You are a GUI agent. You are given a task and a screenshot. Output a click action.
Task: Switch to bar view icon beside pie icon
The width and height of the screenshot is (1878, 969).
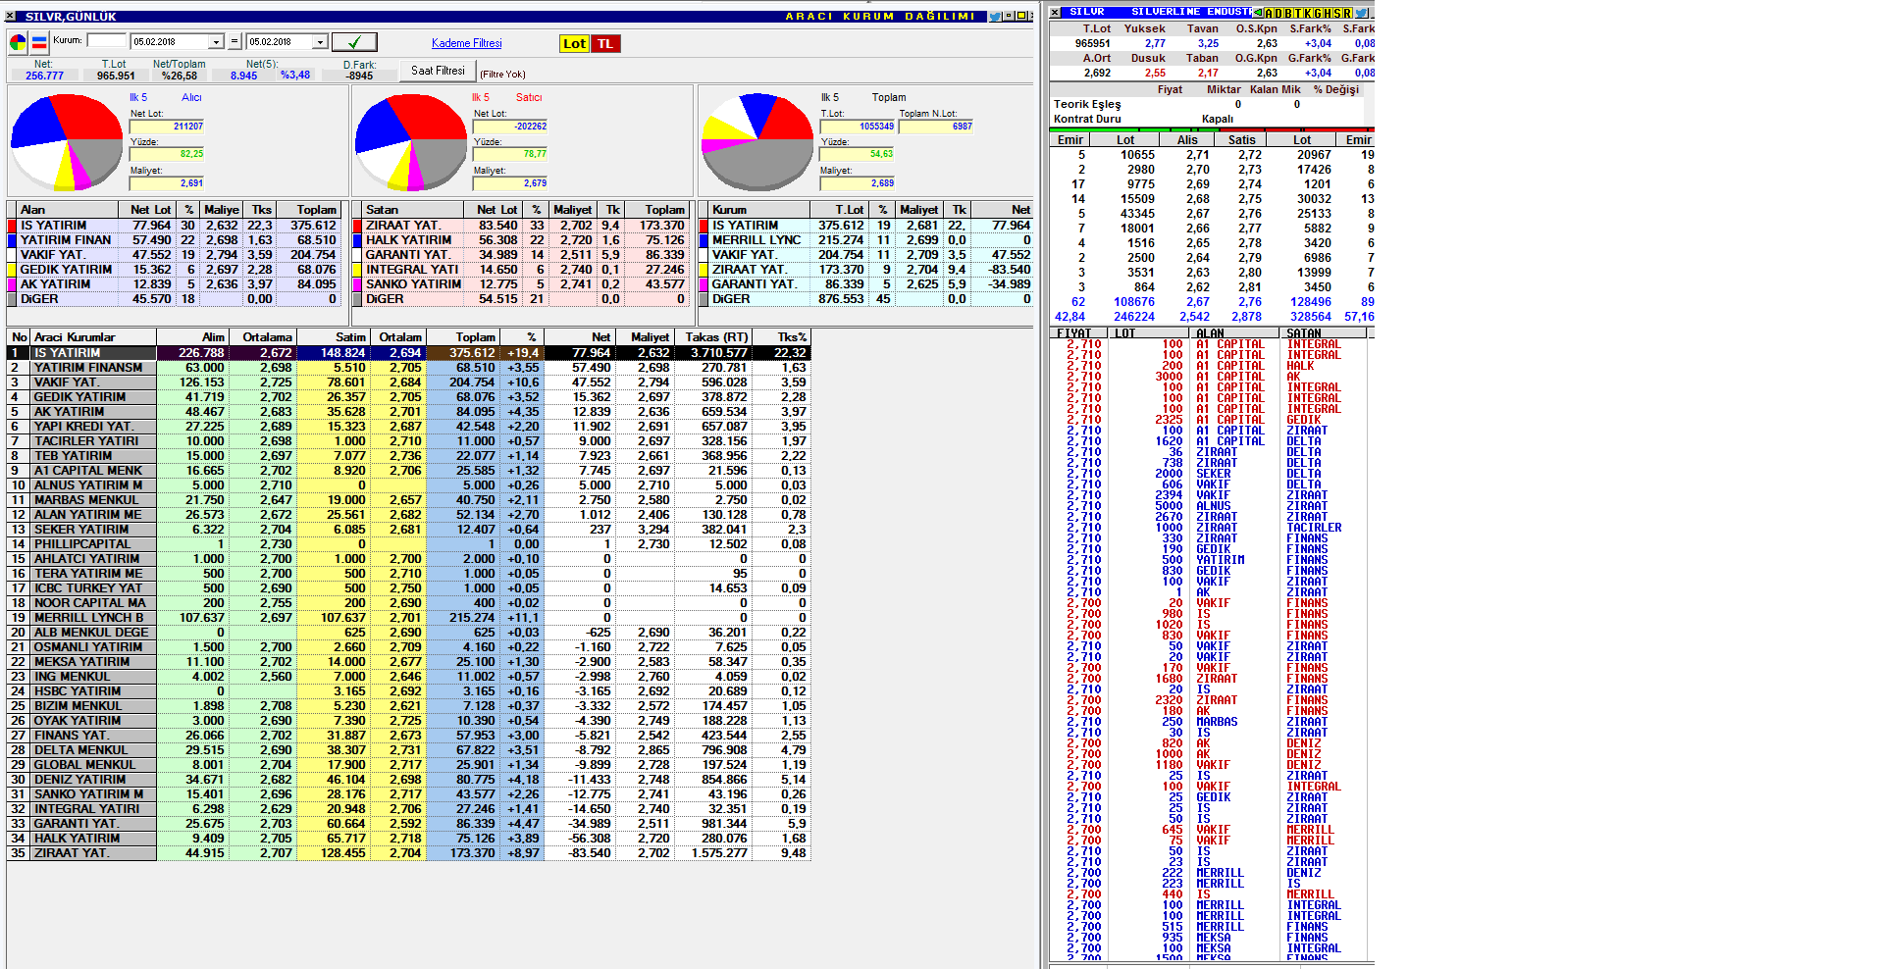(x=39, y=43)
